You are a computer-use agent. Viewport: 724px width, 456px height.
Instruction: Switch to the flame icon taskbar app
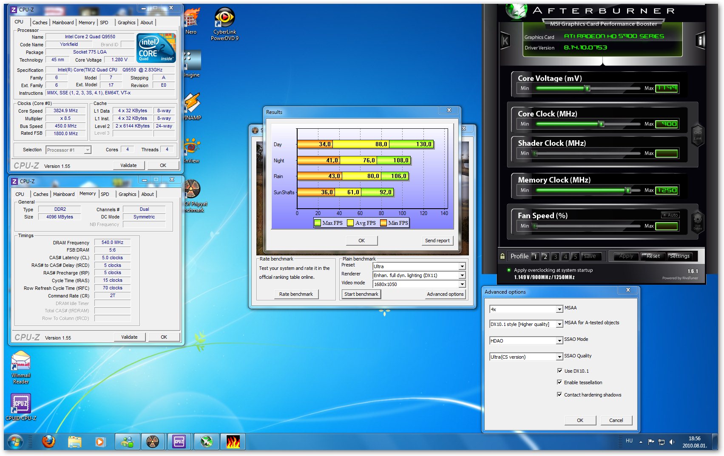coord(233,442)
